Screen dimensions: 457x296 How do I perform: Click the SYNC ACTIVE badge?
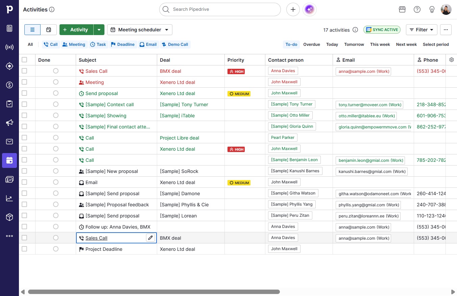[382, 30]
